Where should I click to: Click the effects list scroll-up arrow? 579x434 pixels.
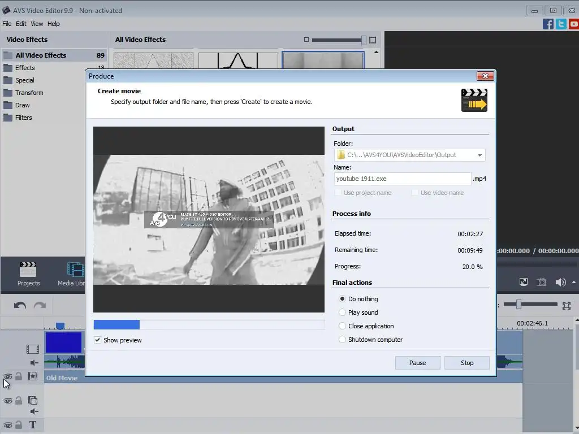376,53
